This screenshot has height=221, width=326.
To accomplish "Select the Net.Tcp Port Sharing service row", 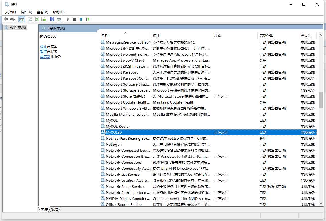I will 208,138.
